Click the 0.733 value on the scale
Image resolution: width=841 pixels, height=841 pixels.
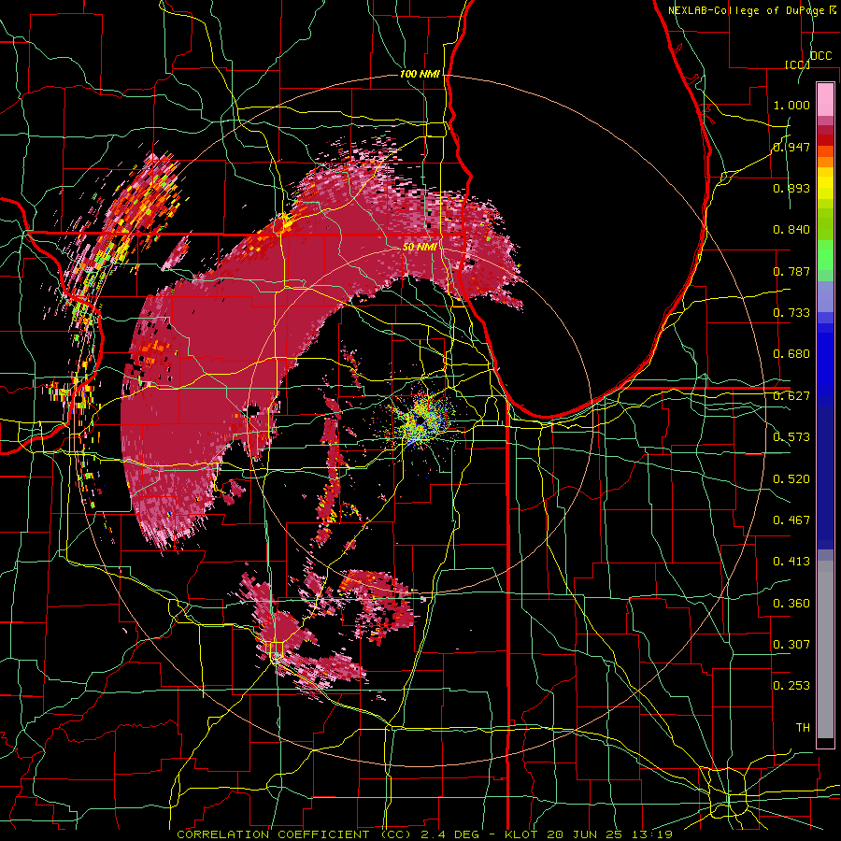[x=791, y=313]
